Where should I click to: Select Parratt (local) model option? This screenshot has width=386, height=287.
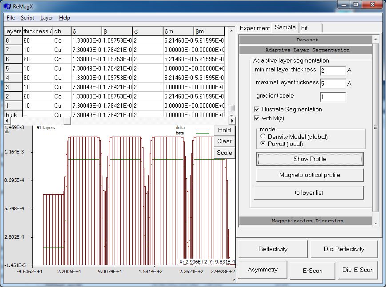tap(263, 144)
